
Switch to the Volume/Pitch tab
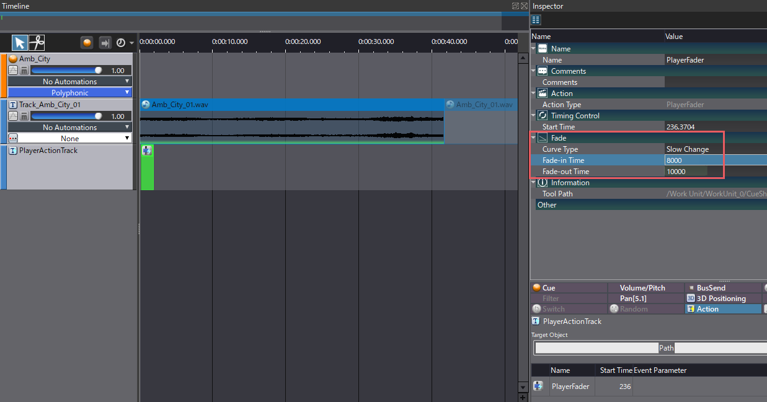point(647,288)
